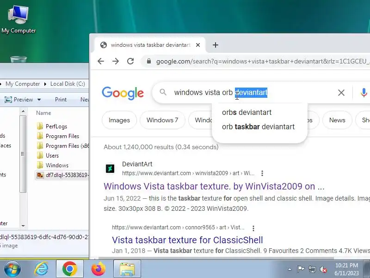Open options menu for the connor9565 result
This screenshot has width=370, height=278.
(x=253, y=228)
